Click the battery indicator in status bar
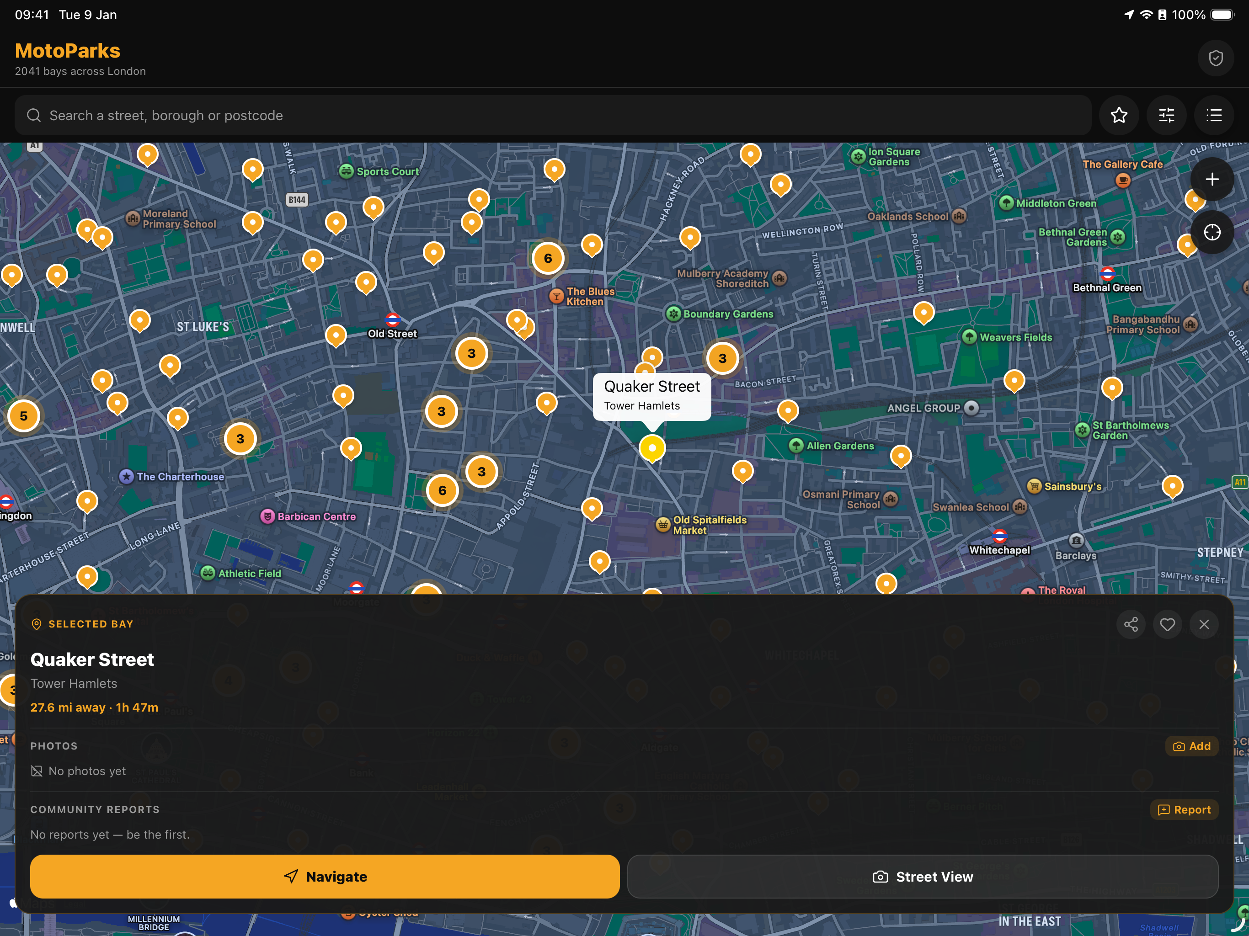The width and height of the screenshot is (1249, 936). click(1223, 15)
